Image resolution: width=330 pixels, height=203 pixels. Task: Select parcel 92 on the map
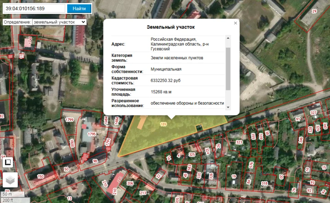pos(309,190)
